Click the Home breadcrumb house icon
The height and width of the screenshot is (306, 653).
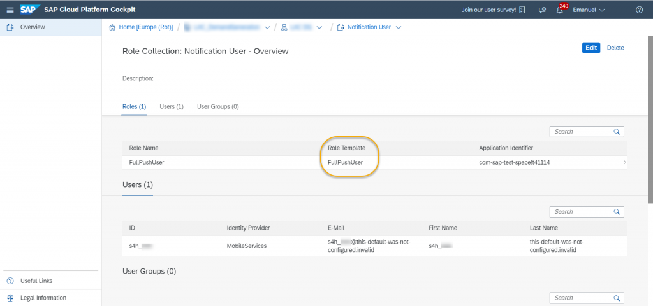pyautogui.click(x=112, y=27)
